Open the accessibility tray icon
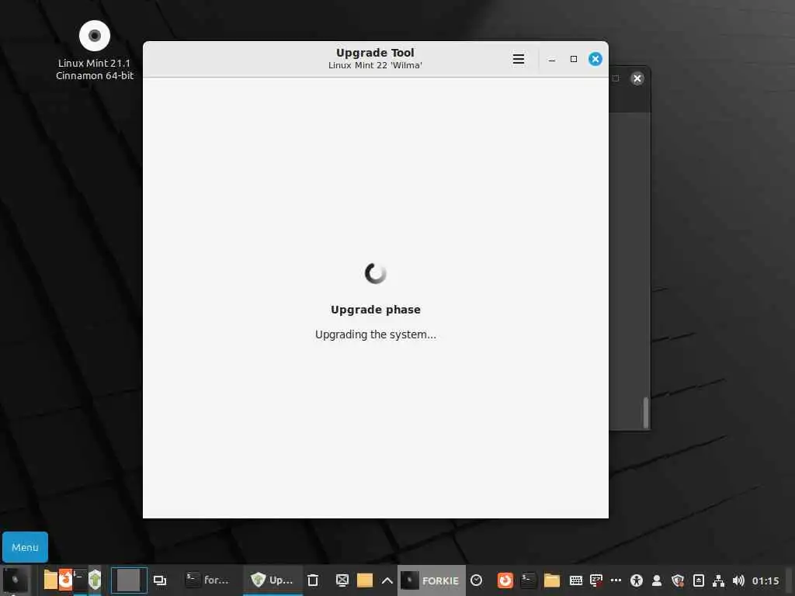 tap(637, 580)
